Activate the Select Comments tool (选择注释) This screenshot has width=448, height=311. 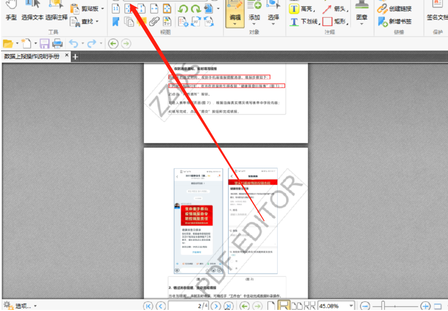(x=56, y=11)
